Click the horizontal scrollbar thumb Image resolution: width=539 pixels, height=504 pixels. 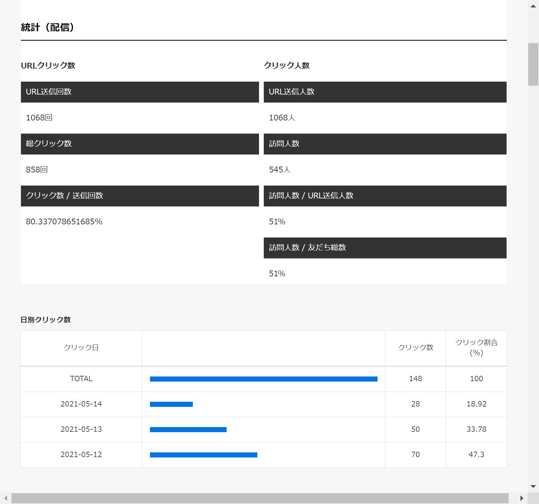point(260,498)
